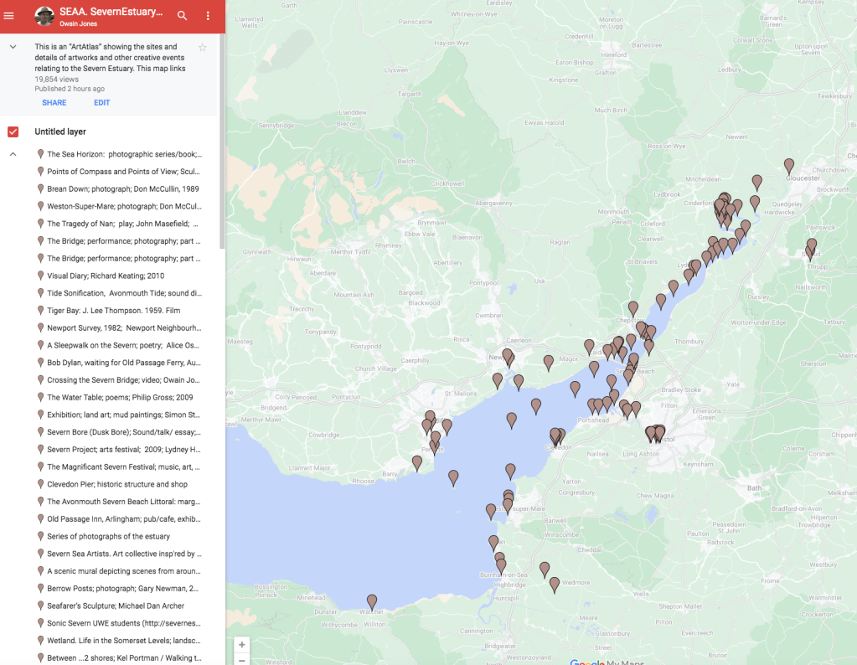Star this map as favorite
The image size is (857, 665).
(x=202, y=48)
